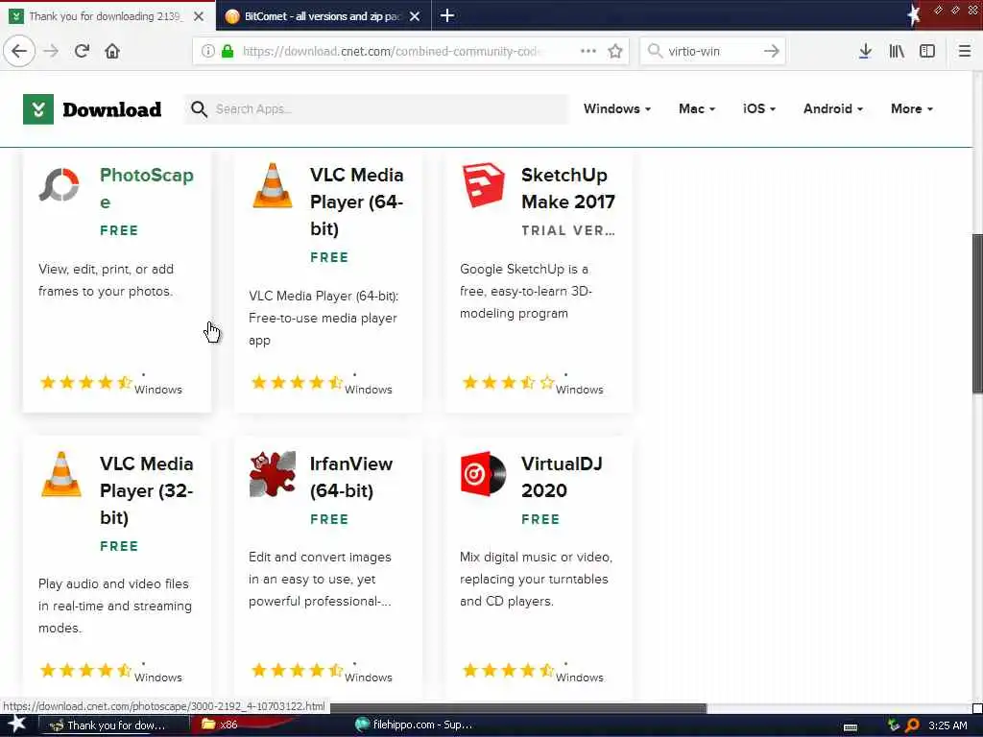Click the green padlock security icon
The height and width of the screenshot is (737, 983).
point(228,51)
